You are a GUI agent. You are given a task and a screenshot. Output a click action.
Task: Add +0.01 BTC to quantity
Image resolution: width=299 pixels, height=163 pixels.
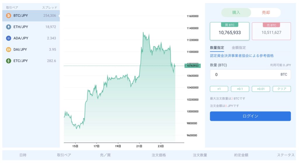(x=261, y=89)
